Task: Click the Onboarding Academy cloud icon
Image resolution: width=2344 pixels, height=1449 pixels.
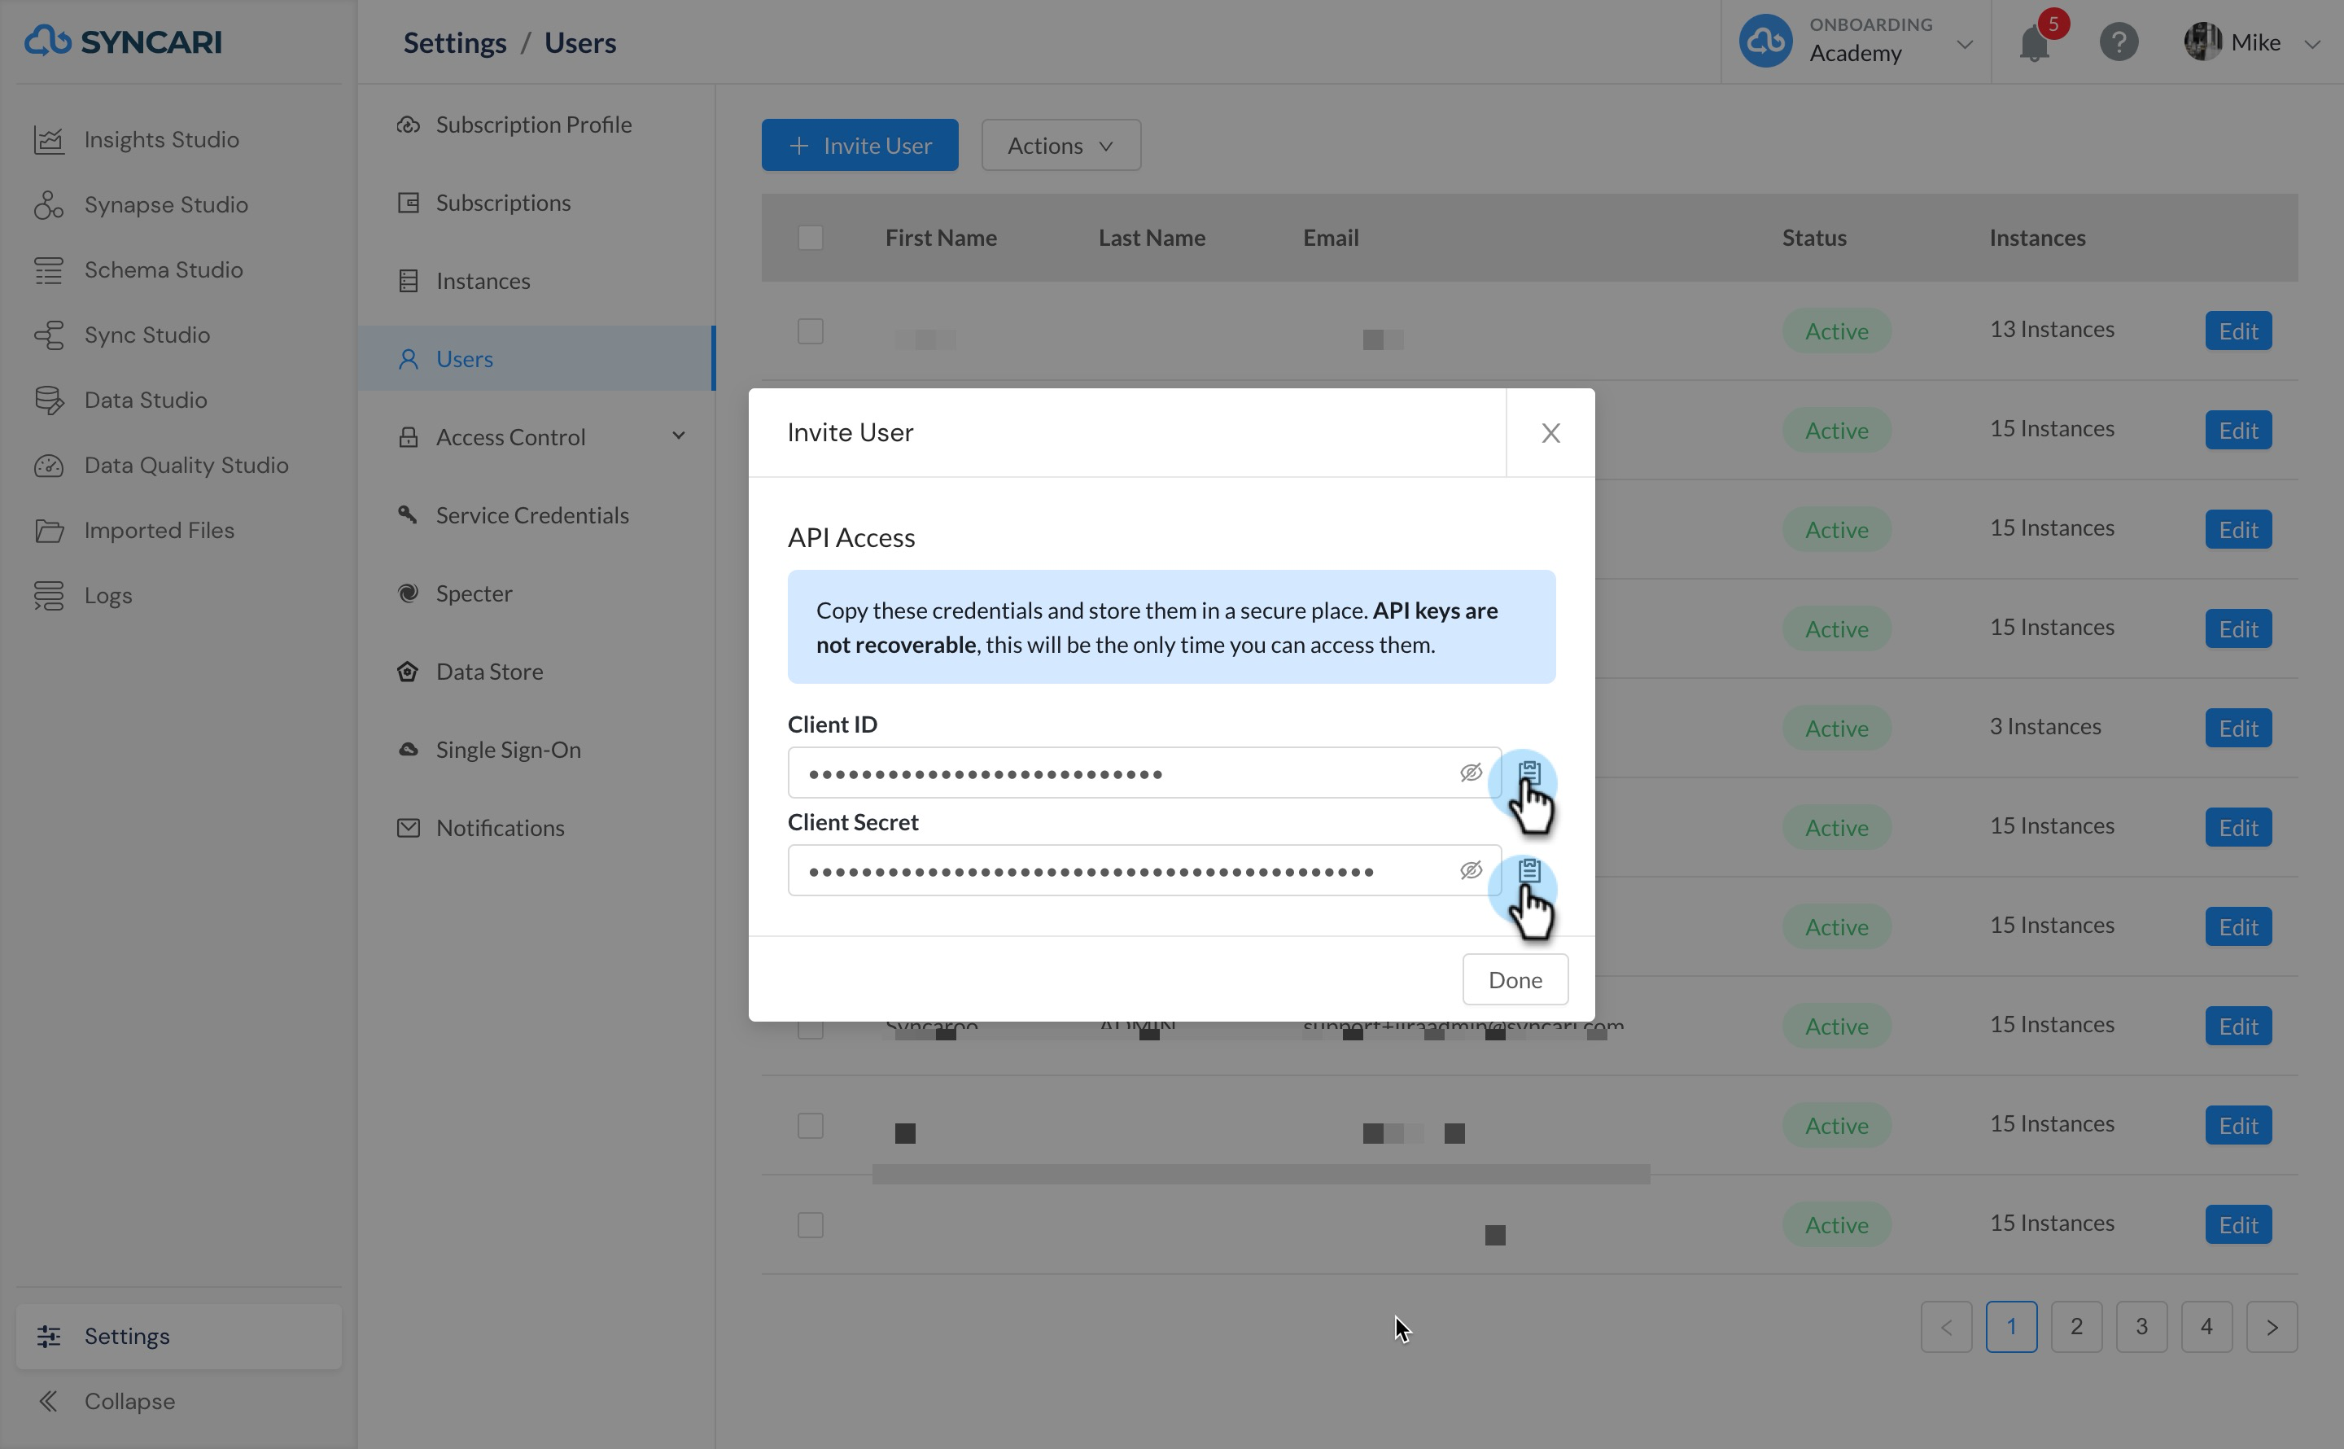Action: click(x=1765, y=42)
